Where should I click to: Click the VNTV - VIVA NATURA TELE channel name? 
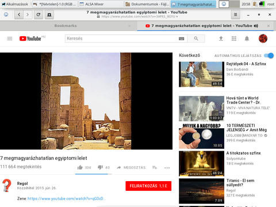tap(248, 108)
